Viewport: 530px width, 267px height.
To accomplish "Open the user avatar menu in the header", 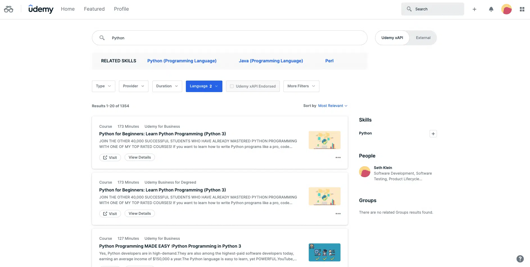I will pyautogui.click(x=506, y=9).
